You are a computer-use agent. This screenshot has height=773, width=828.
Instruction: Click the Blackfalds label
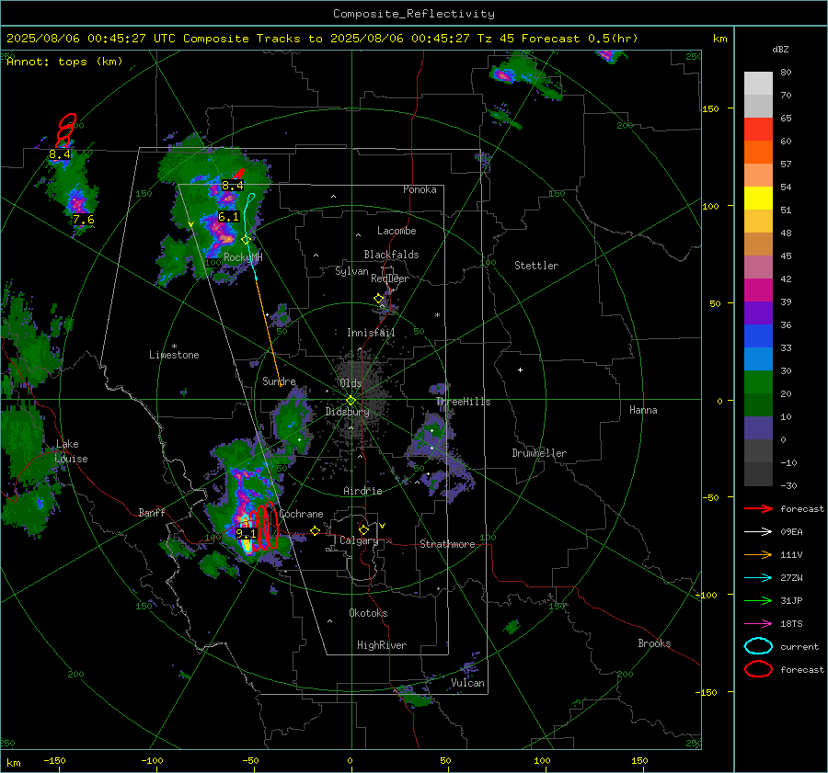tap(391, 255)
